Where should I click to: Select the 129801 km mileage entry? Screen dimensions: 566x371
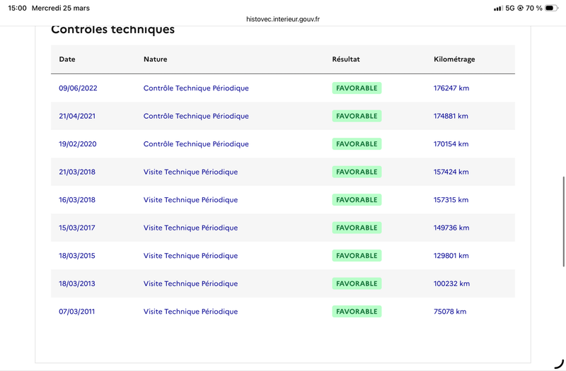click(x=451, y=256)
